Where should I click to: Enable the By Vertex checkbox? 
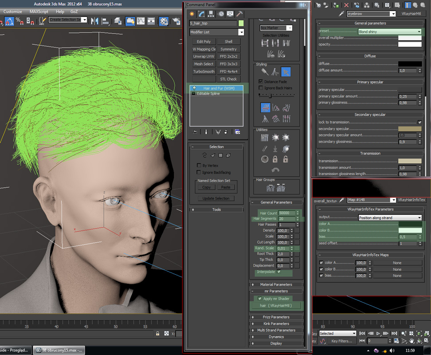point(199,165)
